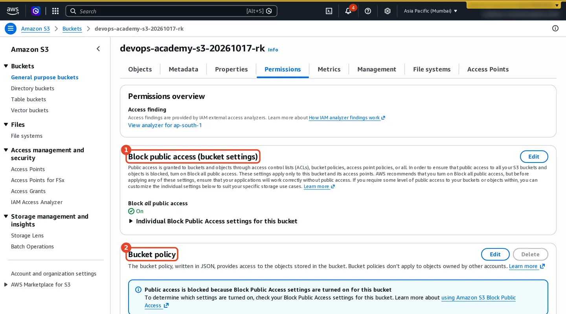
Task: Open notifications bell icon
Action: point(348,11)
